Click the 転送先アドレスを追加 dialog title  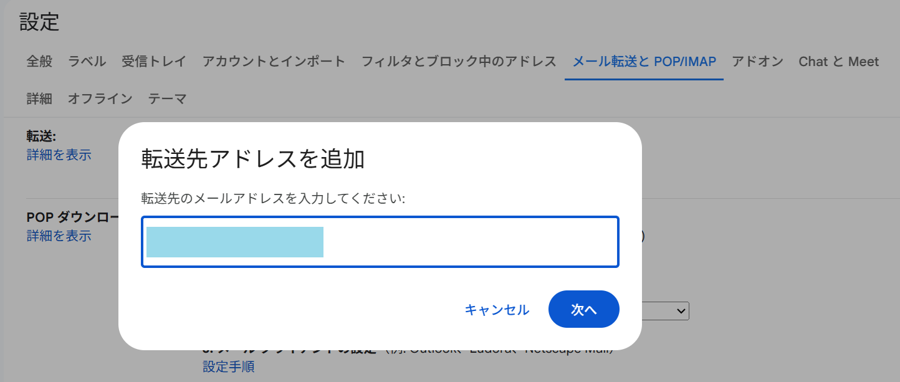click(x=253, y=160)
